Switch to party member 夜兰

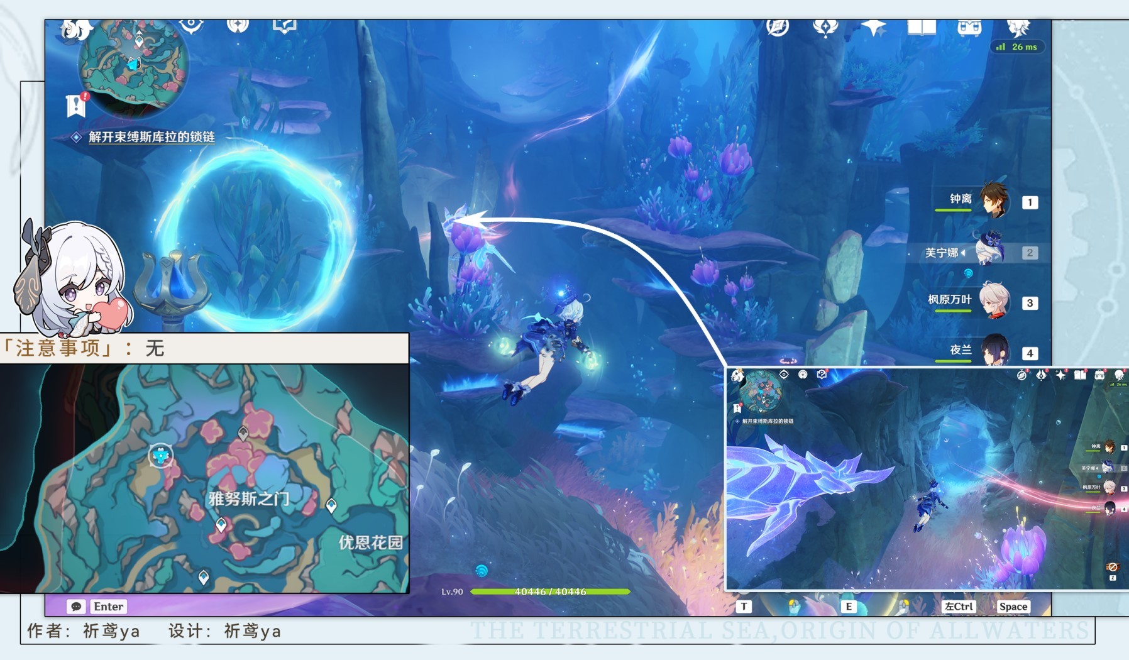994,351
